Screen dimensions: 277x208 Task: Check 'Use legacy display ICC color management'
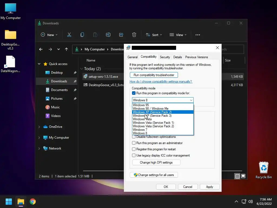coord(134,155)
